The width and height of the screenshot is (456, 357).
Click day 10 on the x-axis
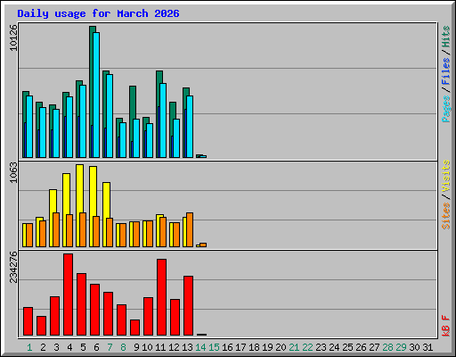point(147,347)
